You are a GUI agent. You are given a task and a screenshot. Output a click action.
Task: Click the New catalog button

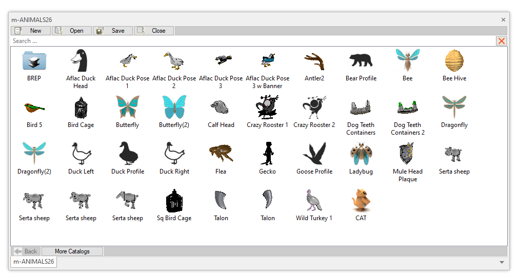point(31,31)
